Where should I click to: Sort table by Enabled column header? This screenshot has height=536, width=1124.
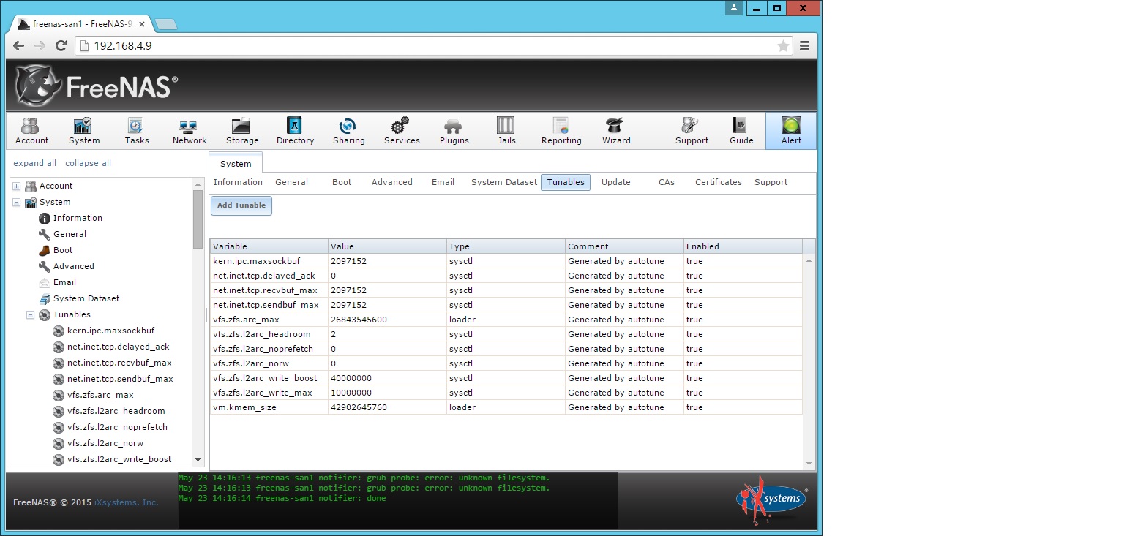tap(743, 246)
